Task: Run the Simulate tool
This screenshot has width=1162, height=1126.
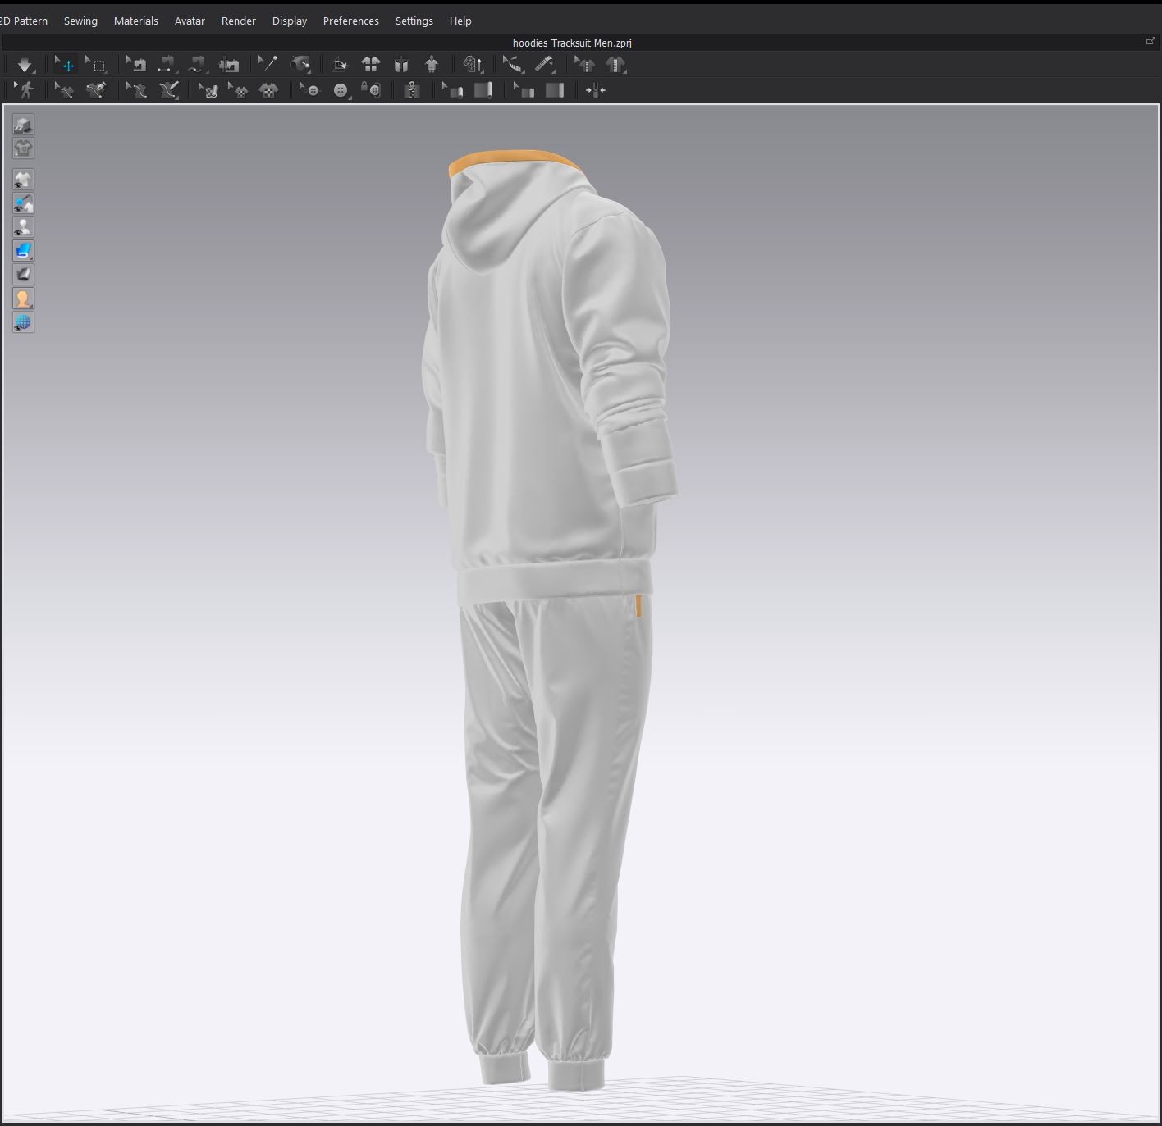Action: click(x=25, y=65)
